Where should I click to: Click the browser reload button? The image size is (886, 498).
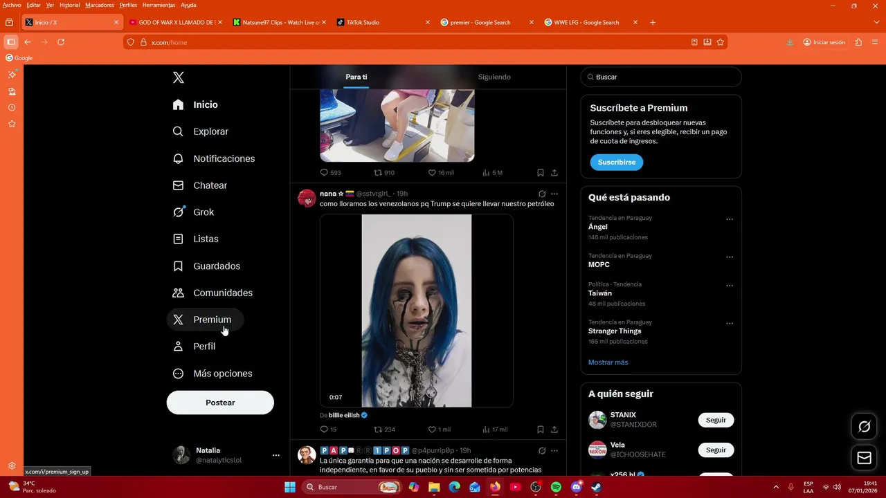click(61, 42)
